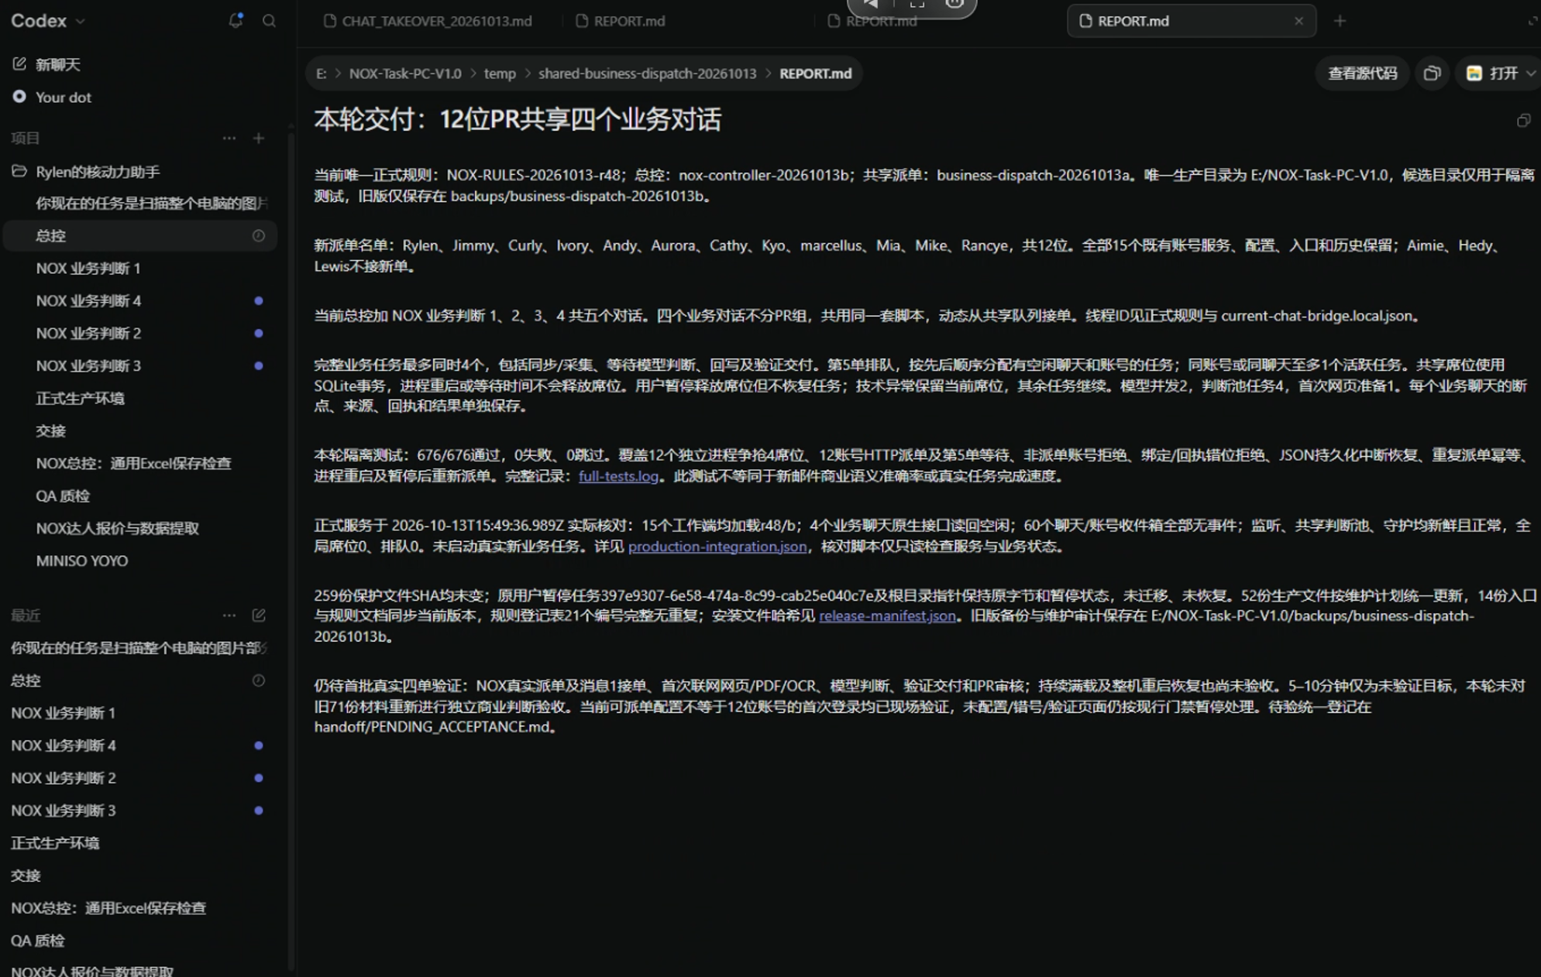Open the 项目 section more options menu
This screenshot has width=1541, height=977.
[229, 139]
